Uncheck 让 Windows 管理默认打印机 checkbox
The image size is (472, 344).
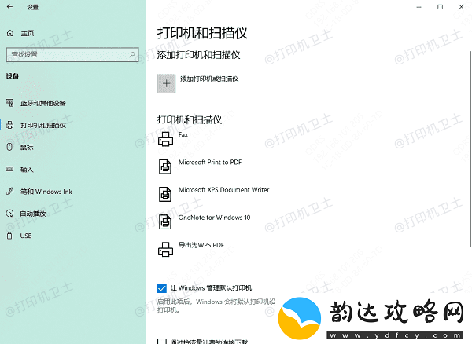point(162,288)
